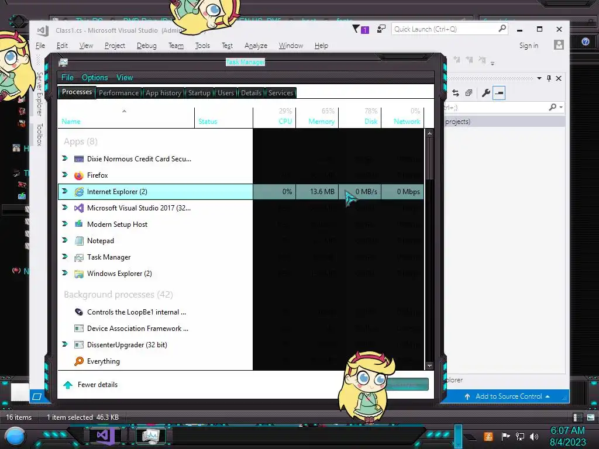The image size is (599, 449).
Task: Click the Solution Explorer collapse all icon
Action: point(469,93)
